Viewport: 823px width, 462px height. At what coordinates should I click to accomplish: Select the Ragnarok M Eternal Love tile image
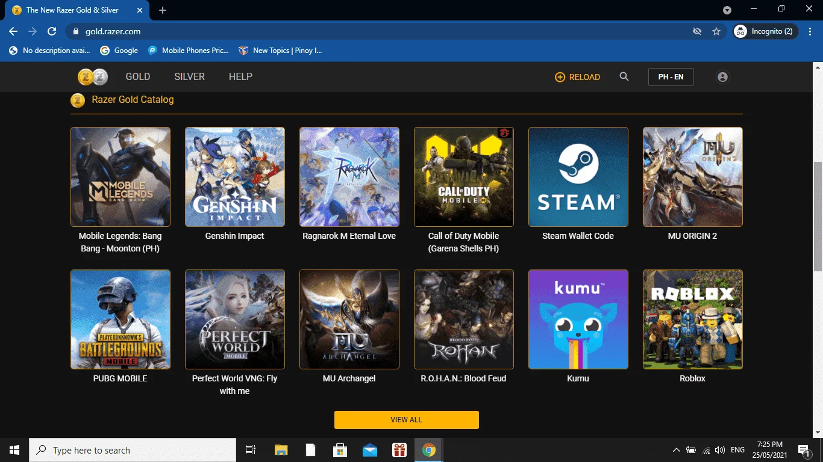[x=349, y=177]
